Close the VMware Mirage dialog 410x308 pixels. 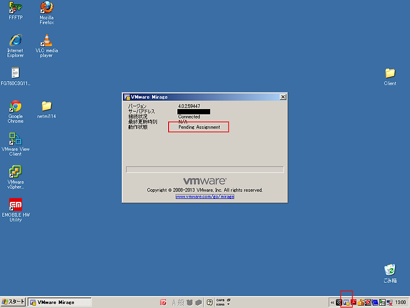[282, 97]
